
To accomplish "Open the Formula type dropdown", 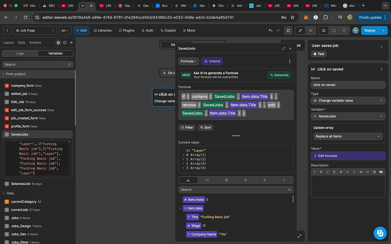I will pos(188,61).
